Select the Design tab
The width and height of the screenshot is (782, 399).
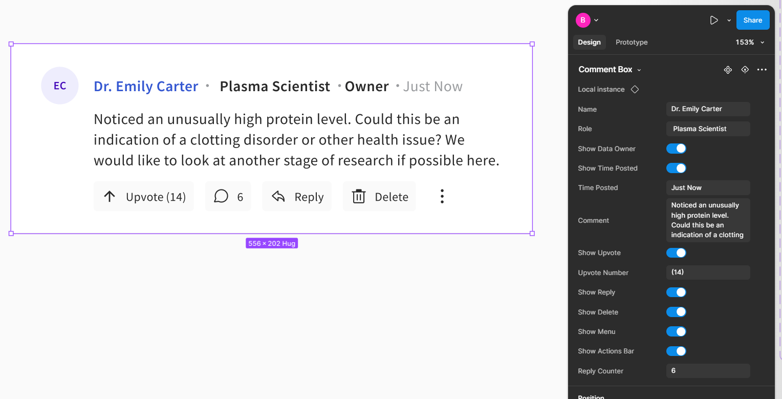[589, 43]
